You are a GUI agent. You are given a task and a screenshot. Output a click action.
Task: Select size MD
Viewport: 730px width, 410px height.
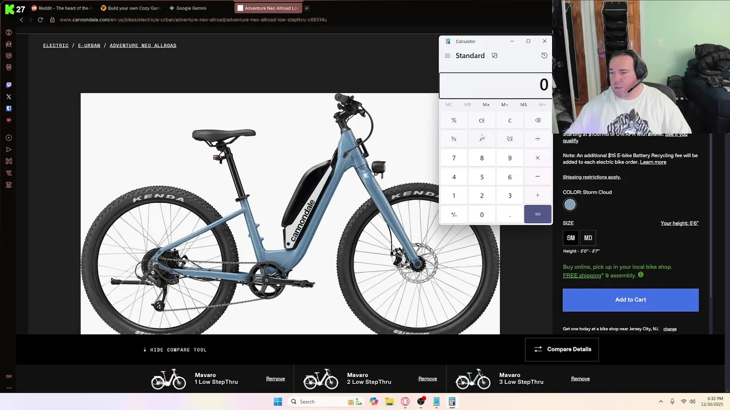click(x=588, y=238)
